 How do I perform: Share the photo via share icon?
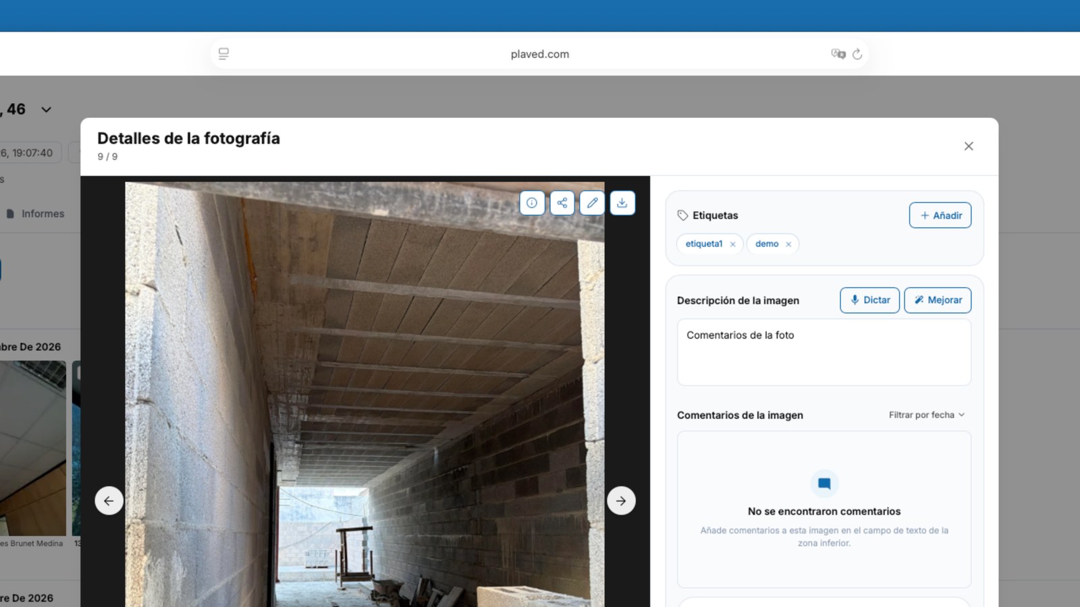pyautogui.click(x=562, y=203)
